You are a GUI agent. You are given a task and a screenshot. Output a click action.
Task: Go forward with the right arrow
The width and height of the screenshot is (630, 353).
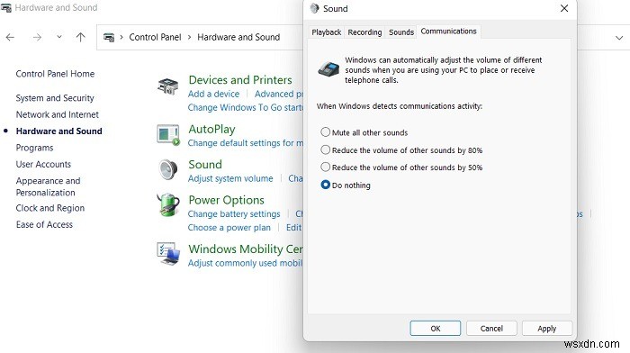click(x=37, y=38)
